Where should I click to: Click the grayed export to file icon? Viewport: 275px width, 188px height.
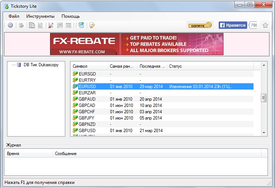(40, 26)
